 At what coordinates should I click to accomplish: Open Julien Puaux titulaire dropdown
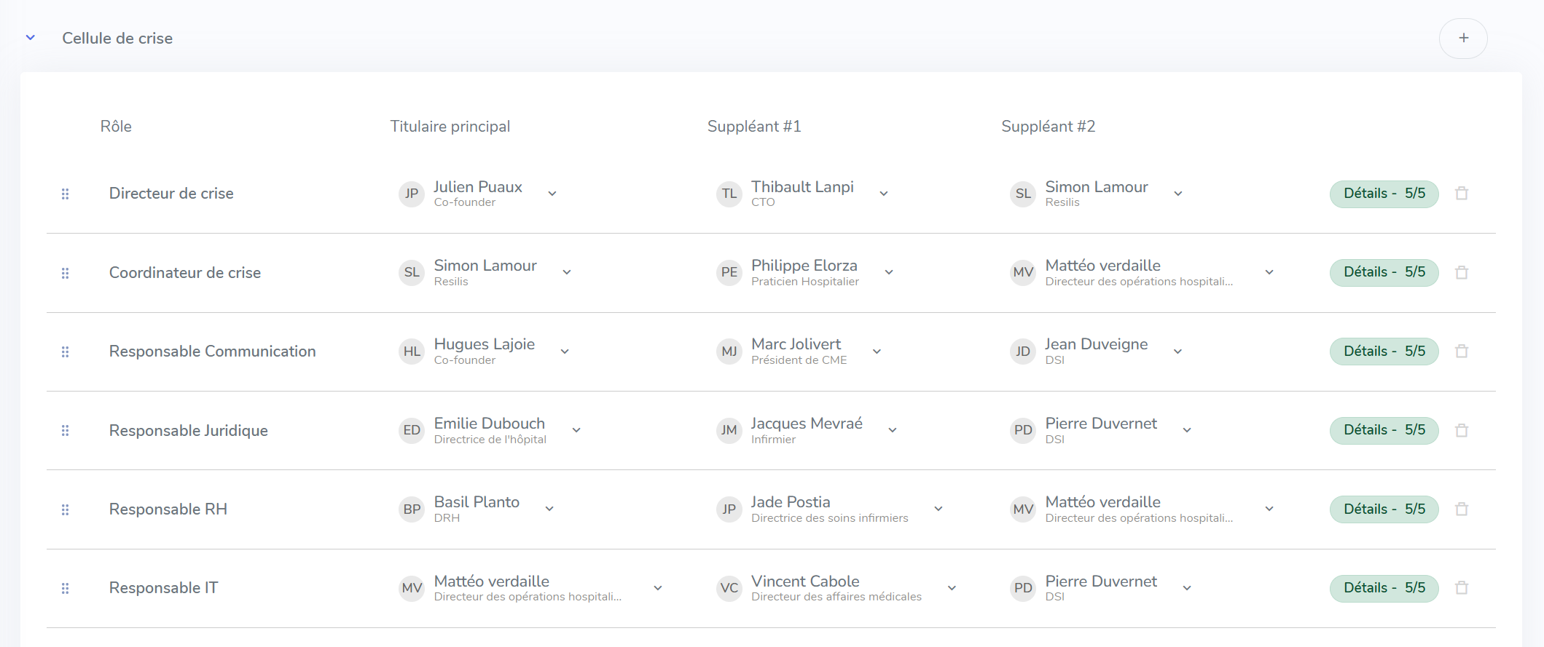coord(552,194)
